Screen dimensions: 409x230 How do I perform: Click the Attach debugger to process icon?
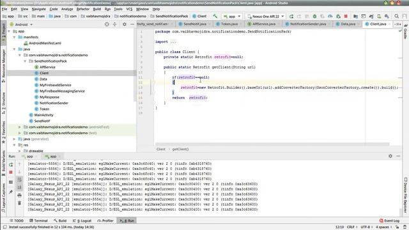tap(338, 16)
